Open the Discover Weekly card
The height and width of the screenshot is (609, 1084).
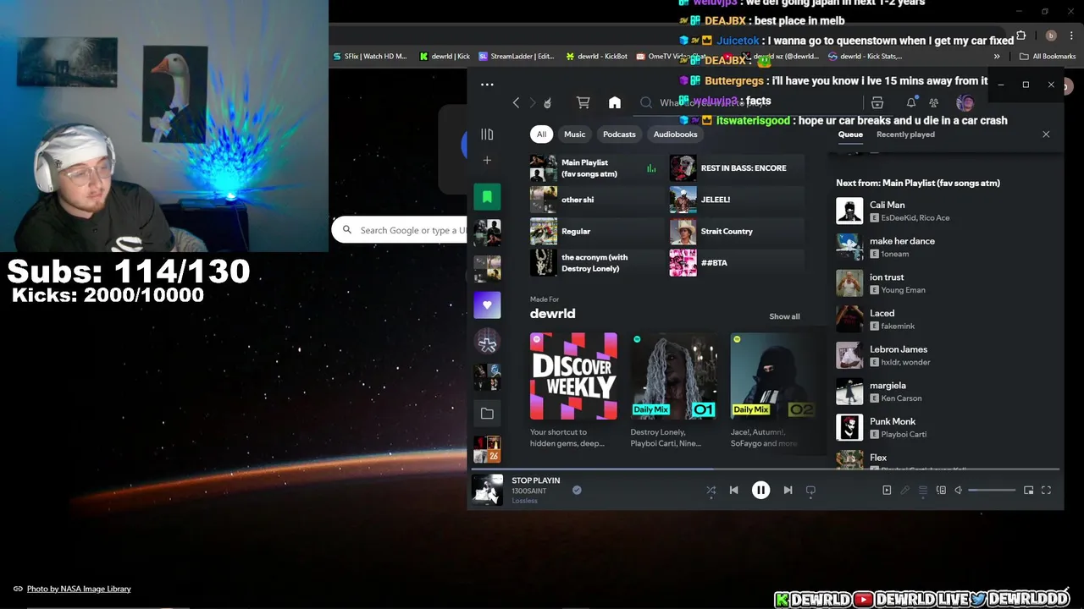click(x=573, y=390)
